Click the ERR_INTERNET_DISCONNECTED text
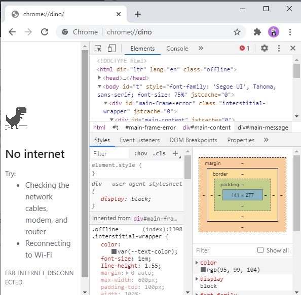Image resolution: width=301 pixels, height=295 pixels. pos(39,278)
